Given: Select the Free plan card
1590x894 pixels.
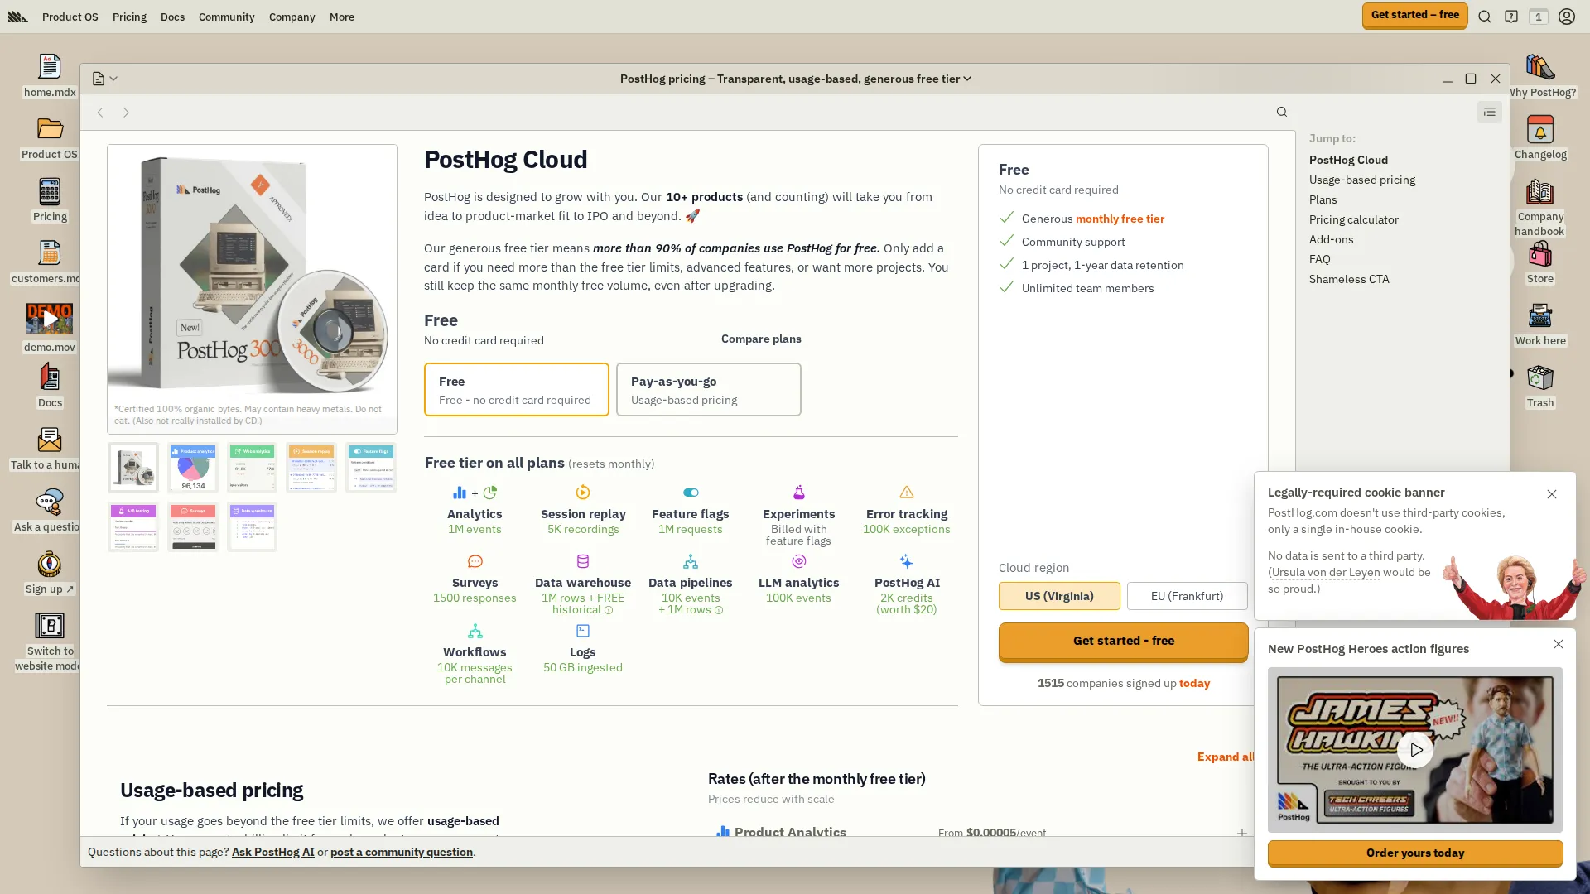Looking at the screenshot, I should pos(516,389).
